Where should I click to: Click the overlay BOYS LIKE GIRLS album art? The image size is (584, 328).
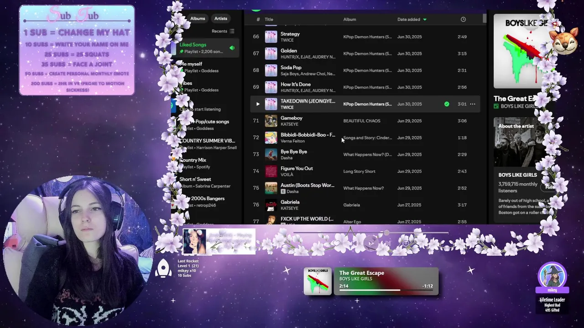point(318,281)
